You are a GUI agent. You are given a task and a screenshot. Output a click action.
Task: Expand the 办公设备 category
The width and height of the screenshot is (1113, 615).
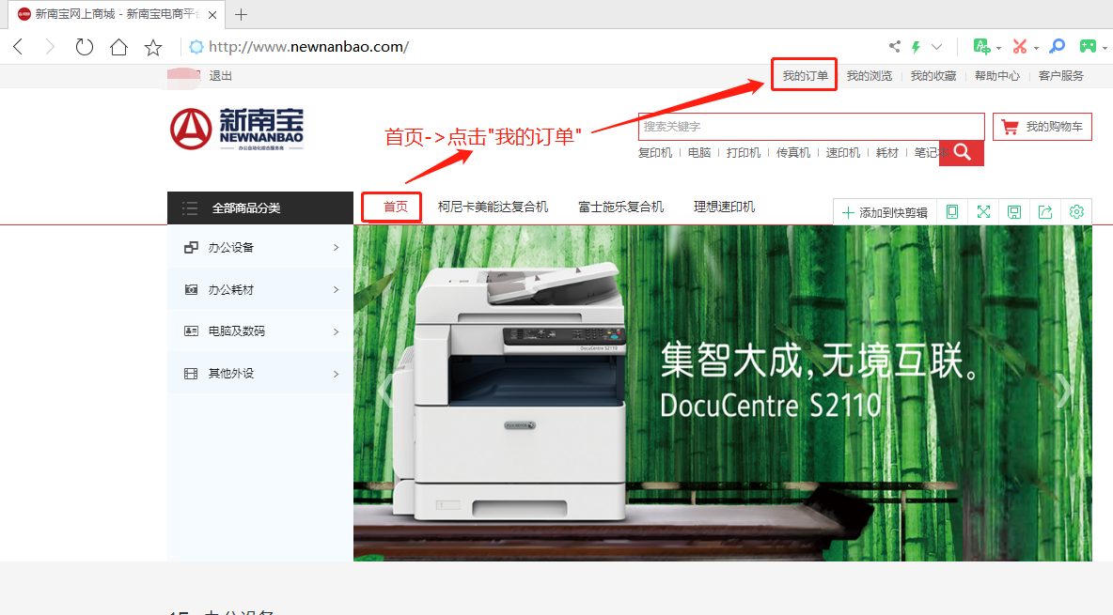tap(260, 248)
